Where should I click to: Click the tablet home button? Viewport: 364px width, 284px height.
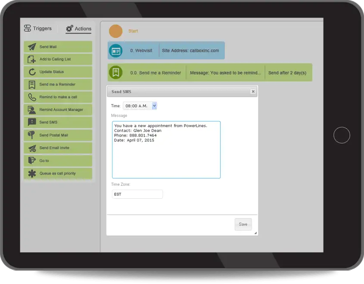(342, 135)
